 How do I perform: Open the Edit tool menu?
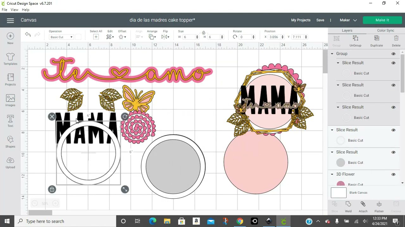pyautogui.click(x=110, y=37)
